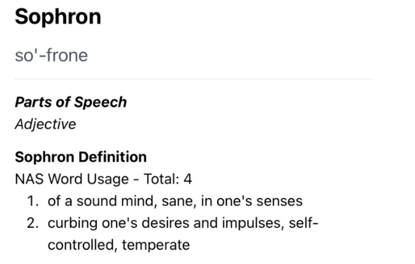
Task: Click the so'-frone pronunciation text
Action: [51, 56]
